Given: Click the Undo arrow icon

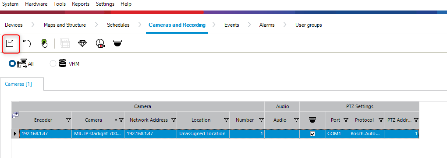Looking at the screenshot, I should [27, 44].
